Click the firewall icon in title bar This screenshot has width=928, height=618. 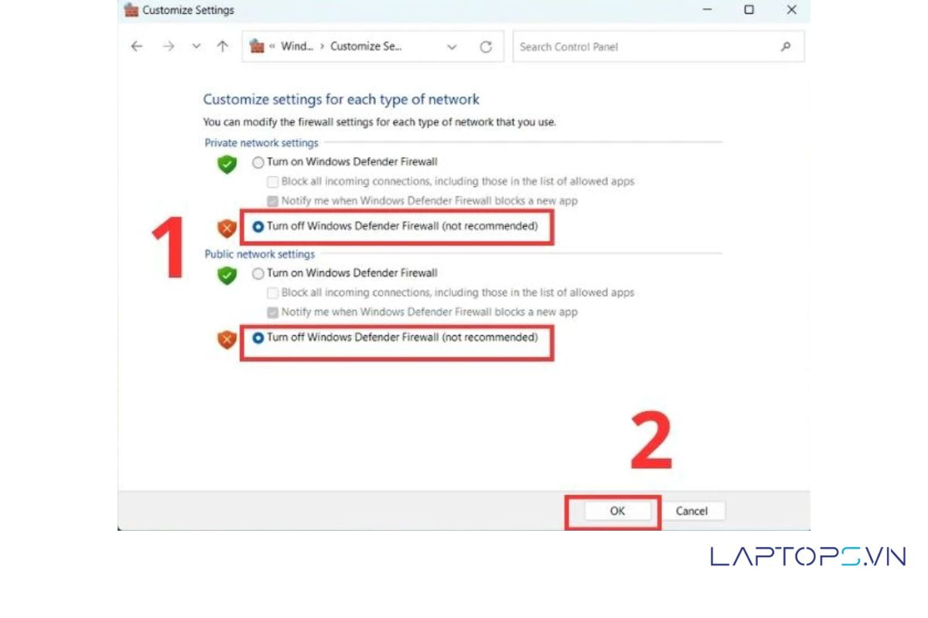[x=131, y=10]
